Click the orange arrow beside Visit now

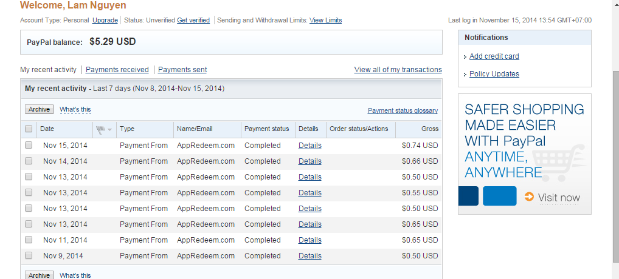click(x=529, y=197)
